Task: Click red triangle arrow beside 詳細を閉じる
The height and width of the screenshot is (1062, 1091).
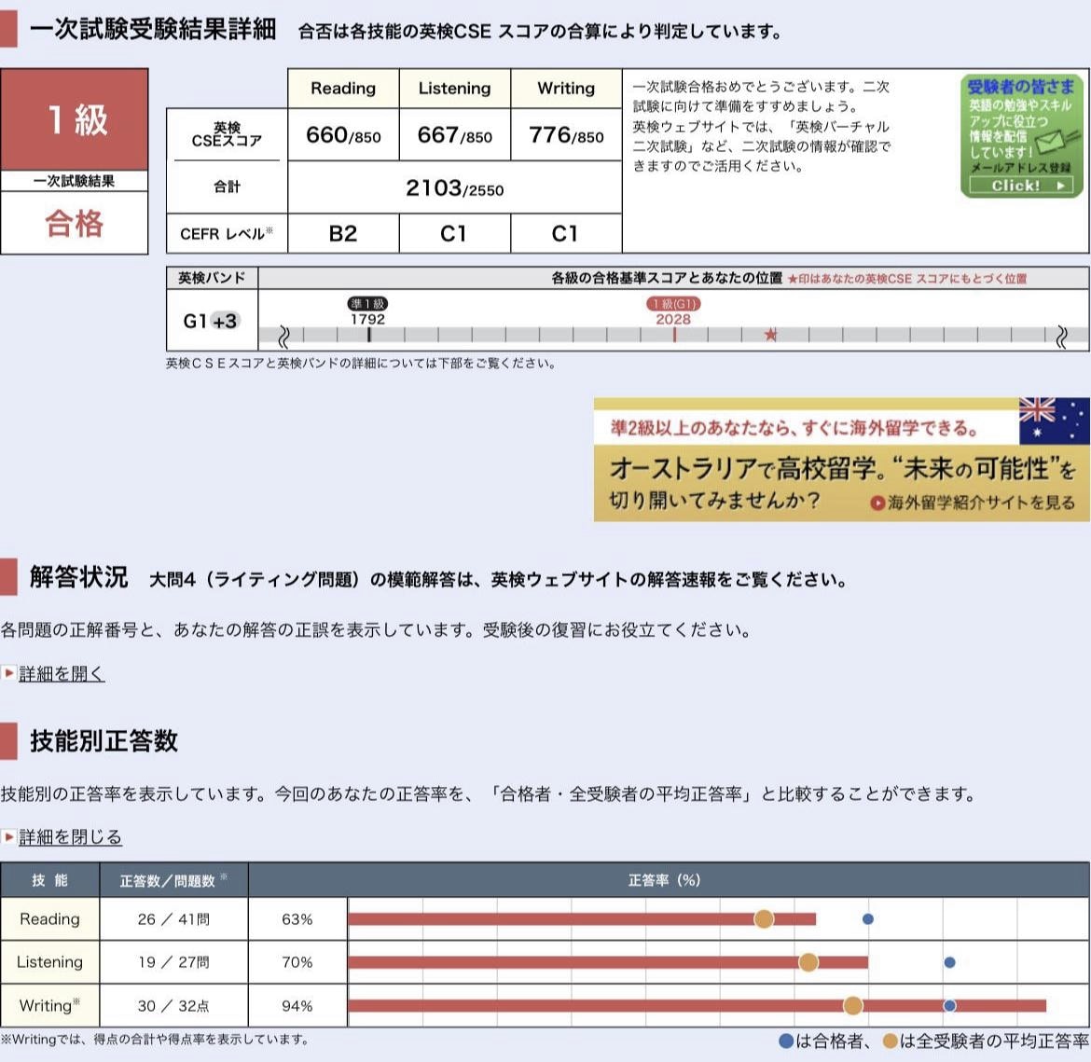Action: pos(8,836)
